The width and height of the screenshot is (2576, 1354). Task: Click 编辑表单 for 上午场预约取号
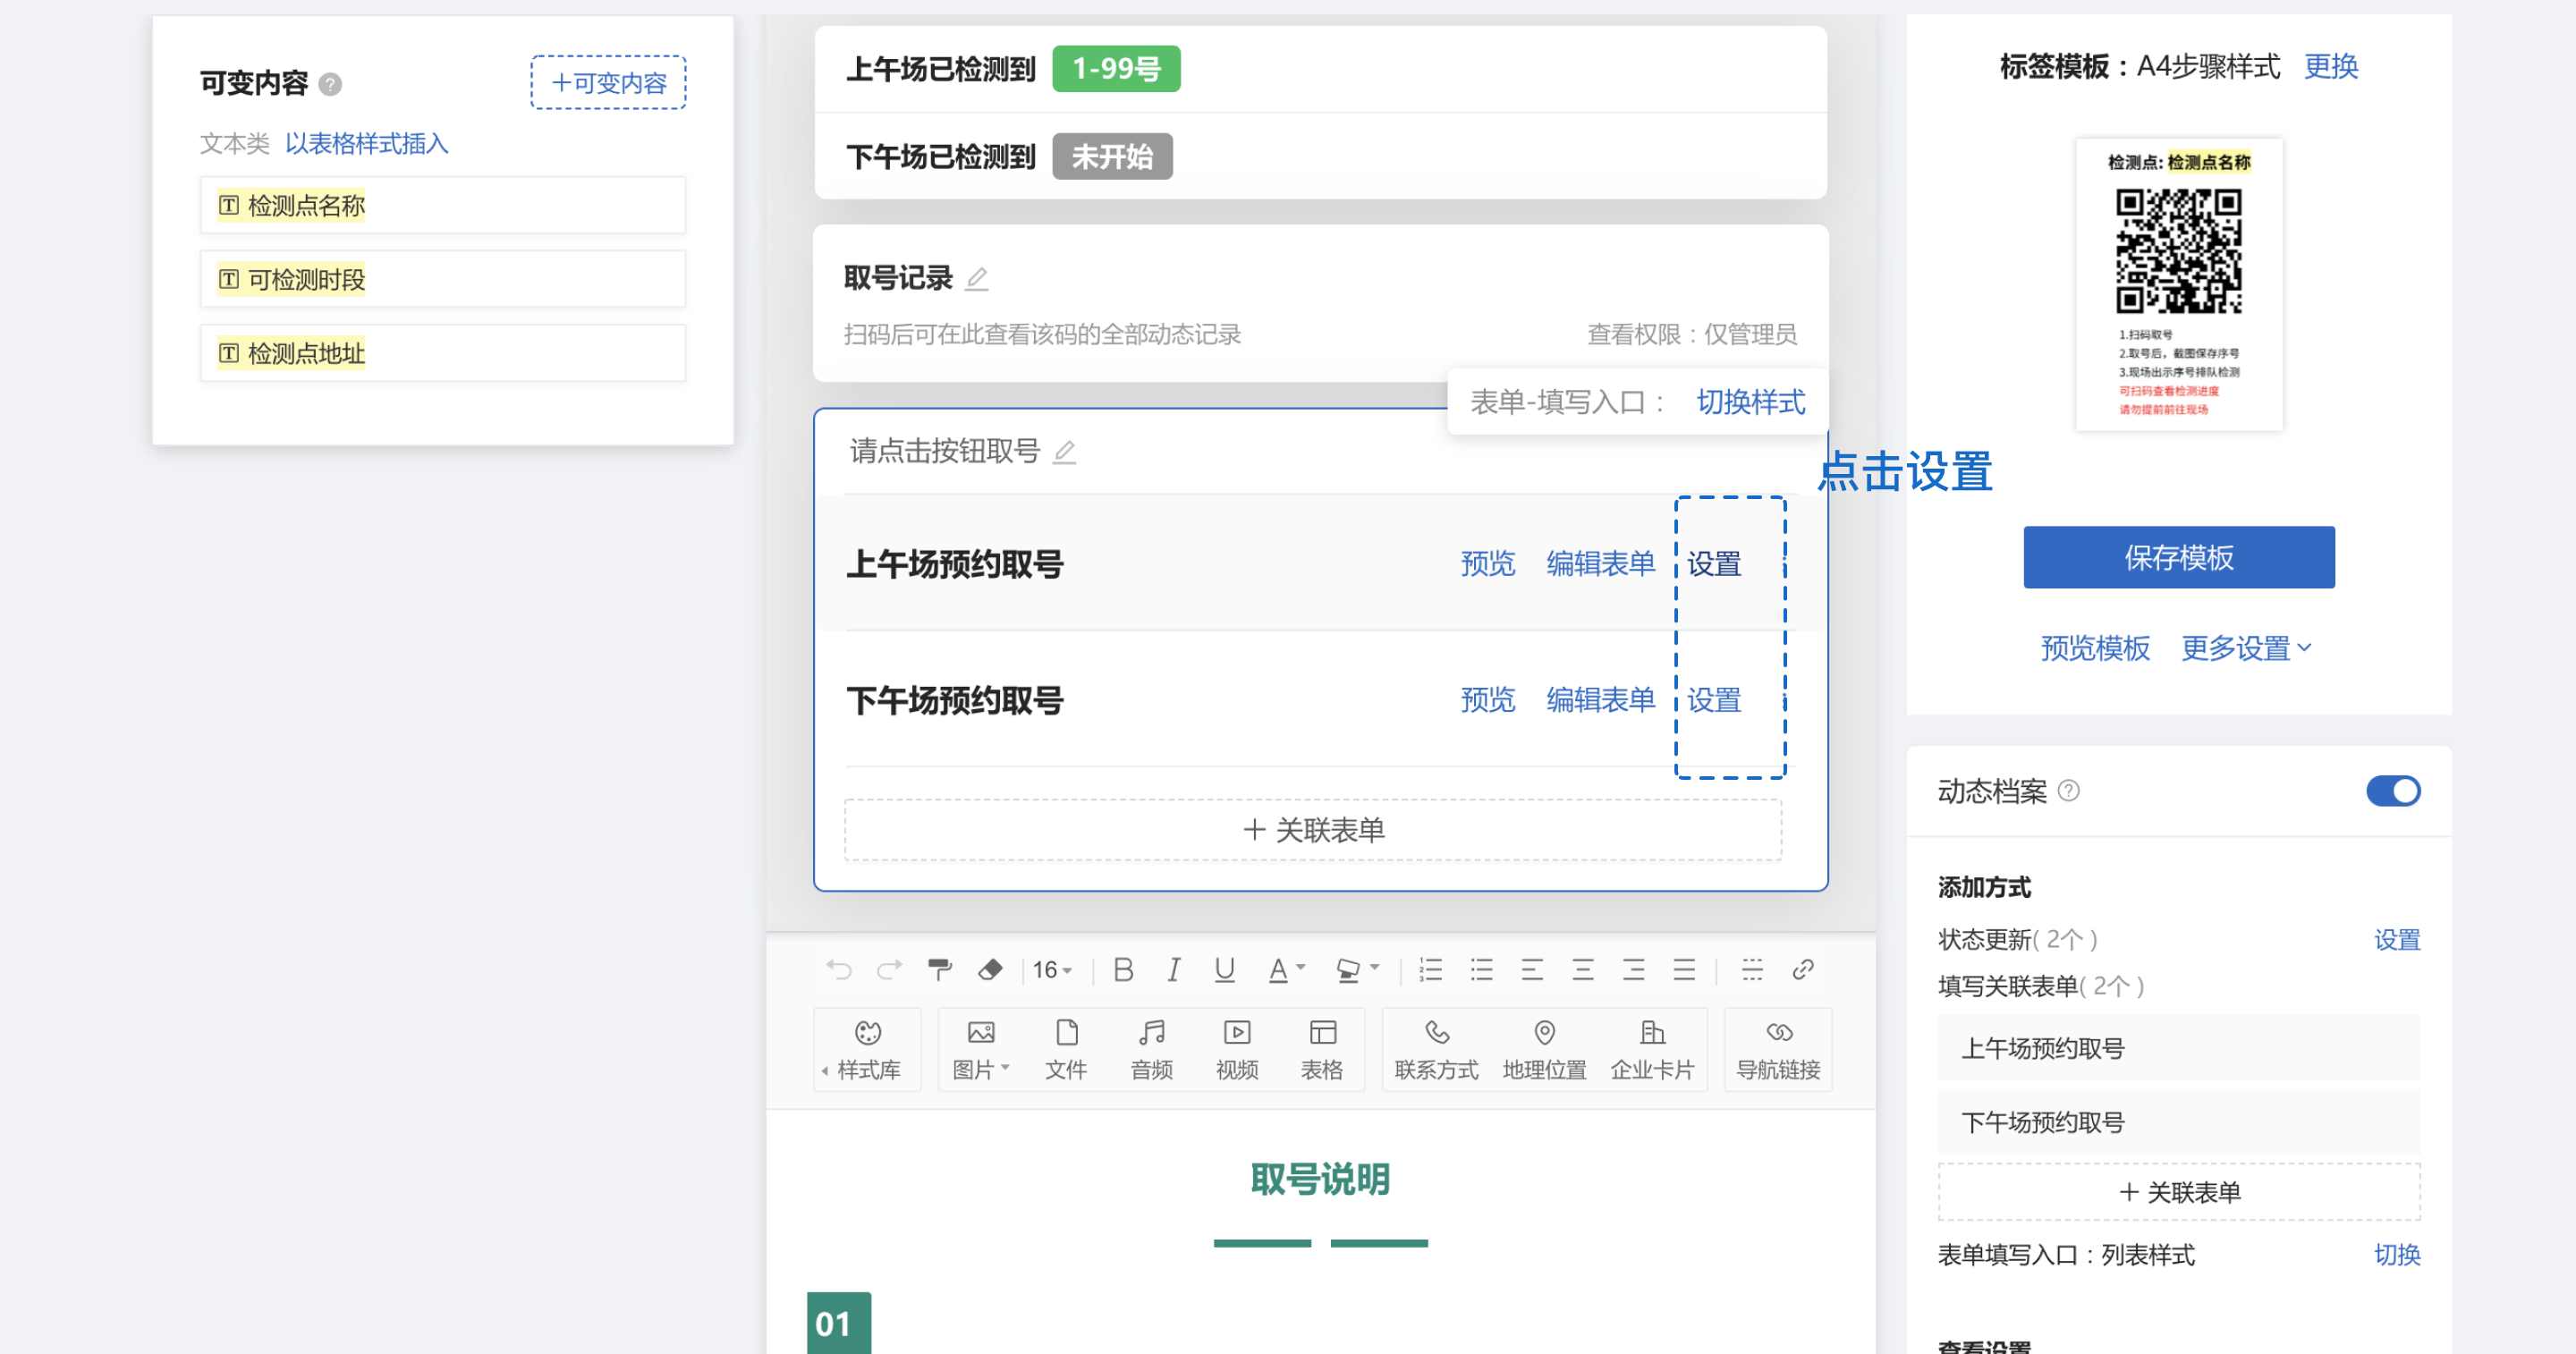[1601, 564]
